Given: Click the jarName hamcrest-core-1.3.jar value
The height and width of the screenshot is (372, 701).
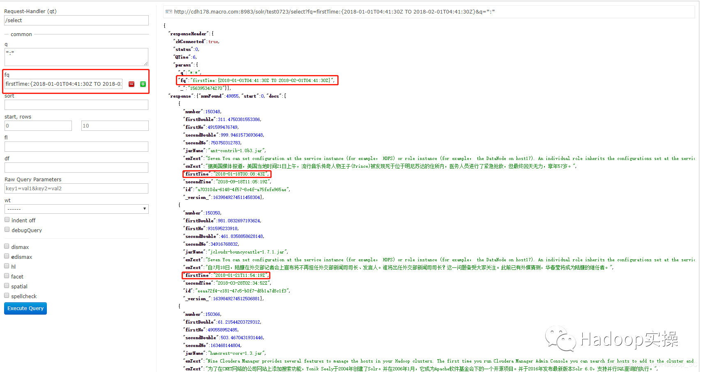Looking at the screenshot, I should pyautogui.click(x=237, y=353).
